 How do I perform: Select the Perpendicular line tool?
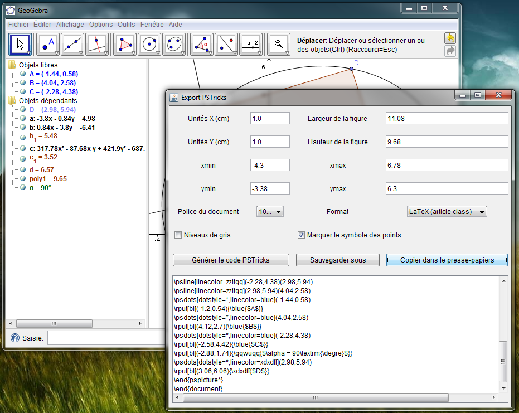coord(97,44)
